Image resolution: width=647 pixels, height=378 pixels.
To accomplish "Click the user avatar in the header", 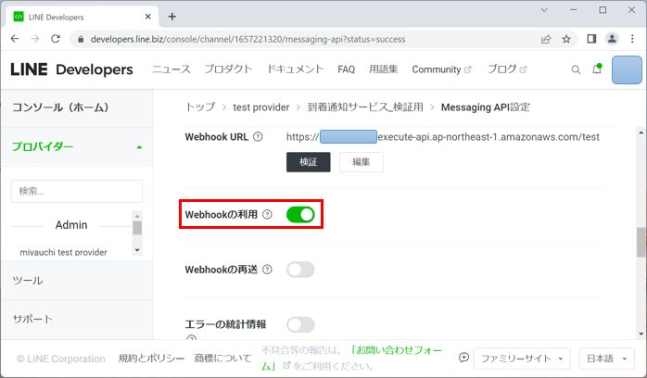I will pos(627,70).
